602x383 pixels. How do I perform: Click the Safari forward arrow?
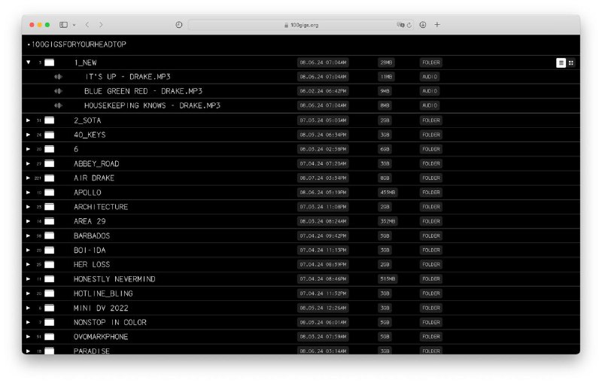[102, 25]
